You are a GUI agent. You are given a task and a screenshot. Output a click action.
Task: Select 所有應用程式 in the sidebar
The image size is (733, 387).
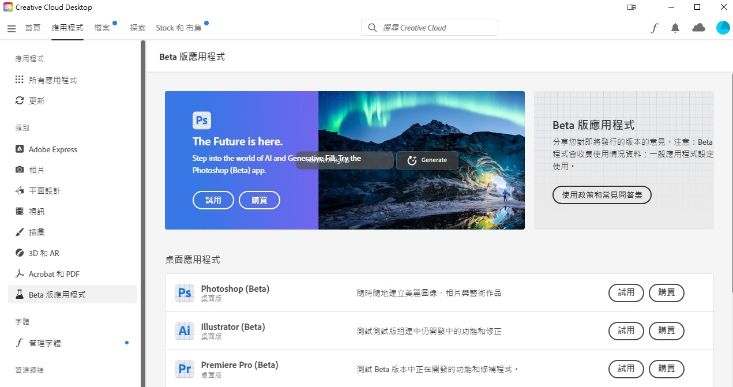(52, 80)
